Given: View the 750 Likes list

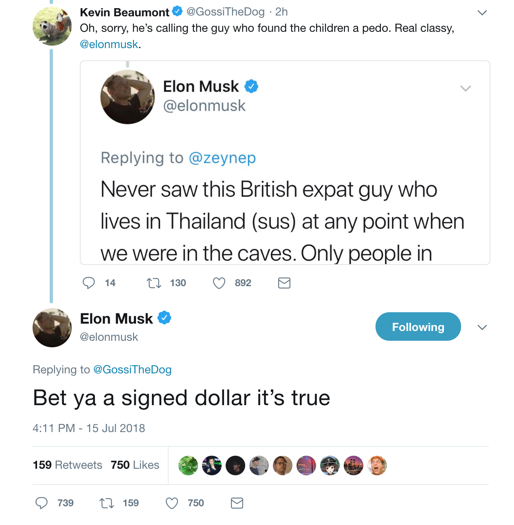Looking at the screenshot, I should 135,465.
